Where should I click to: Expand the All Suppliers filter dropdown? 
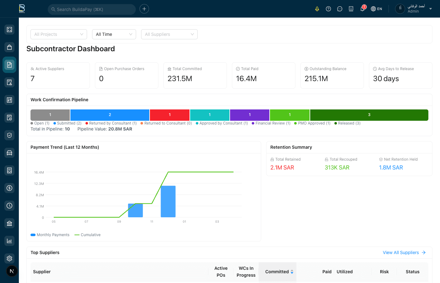point(169,34)
